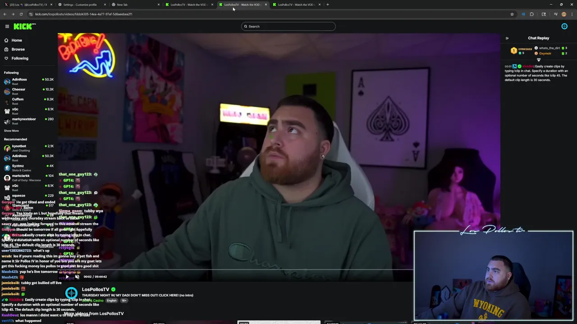
Task: Open Syztmz recommended channel
Action: pos(28,167)
